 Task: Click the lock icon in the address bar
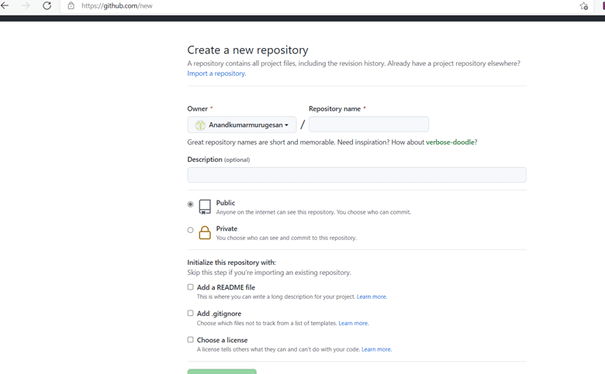pyautogui.click(x=71, y=5)
